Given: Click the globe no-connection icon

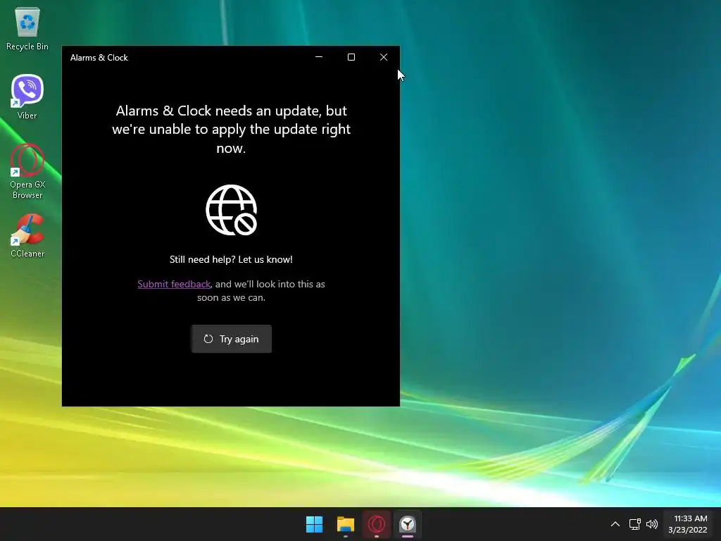Looking at the screenshot, I should [x=231, y=210].
